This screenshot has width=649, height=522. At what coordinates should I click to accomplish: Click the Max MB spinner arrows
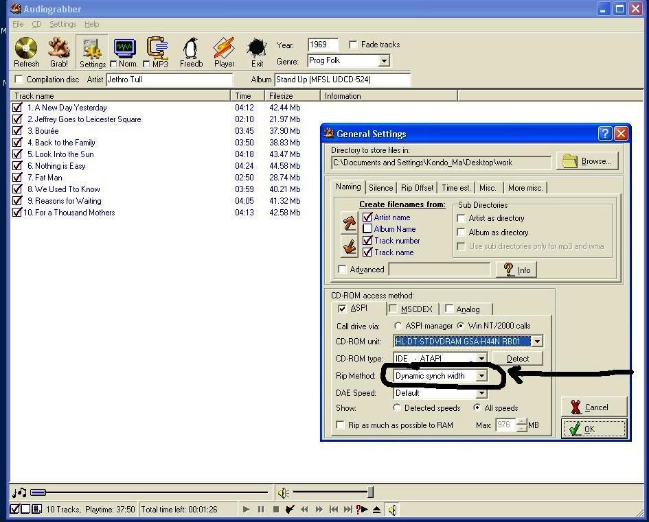[x=522, y=425]
